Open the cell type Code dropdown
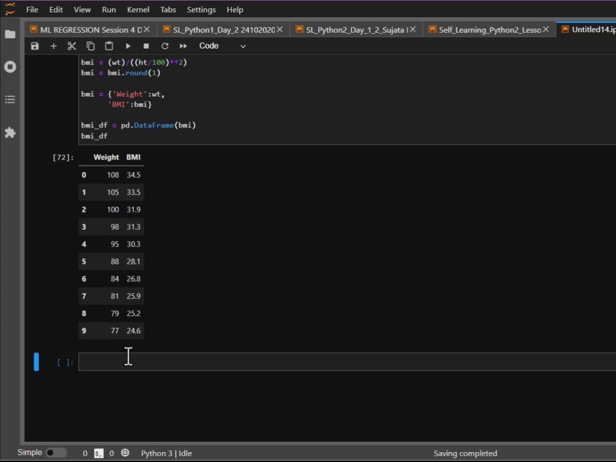616x462 pixels. (x=222, y=46)
